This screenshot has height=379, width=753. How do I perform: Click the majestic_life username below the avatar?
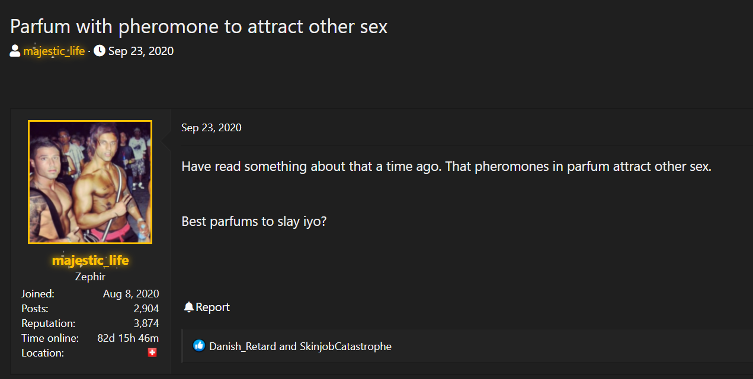pyautogui.click(x=90, y=260)
